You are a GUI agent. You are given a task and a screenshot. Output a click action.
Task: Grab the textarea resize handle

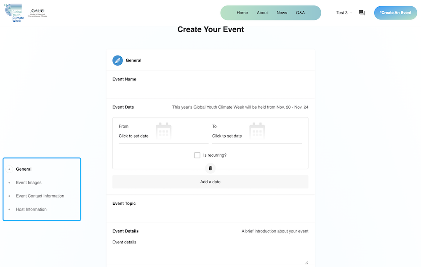tap(306, 263)
